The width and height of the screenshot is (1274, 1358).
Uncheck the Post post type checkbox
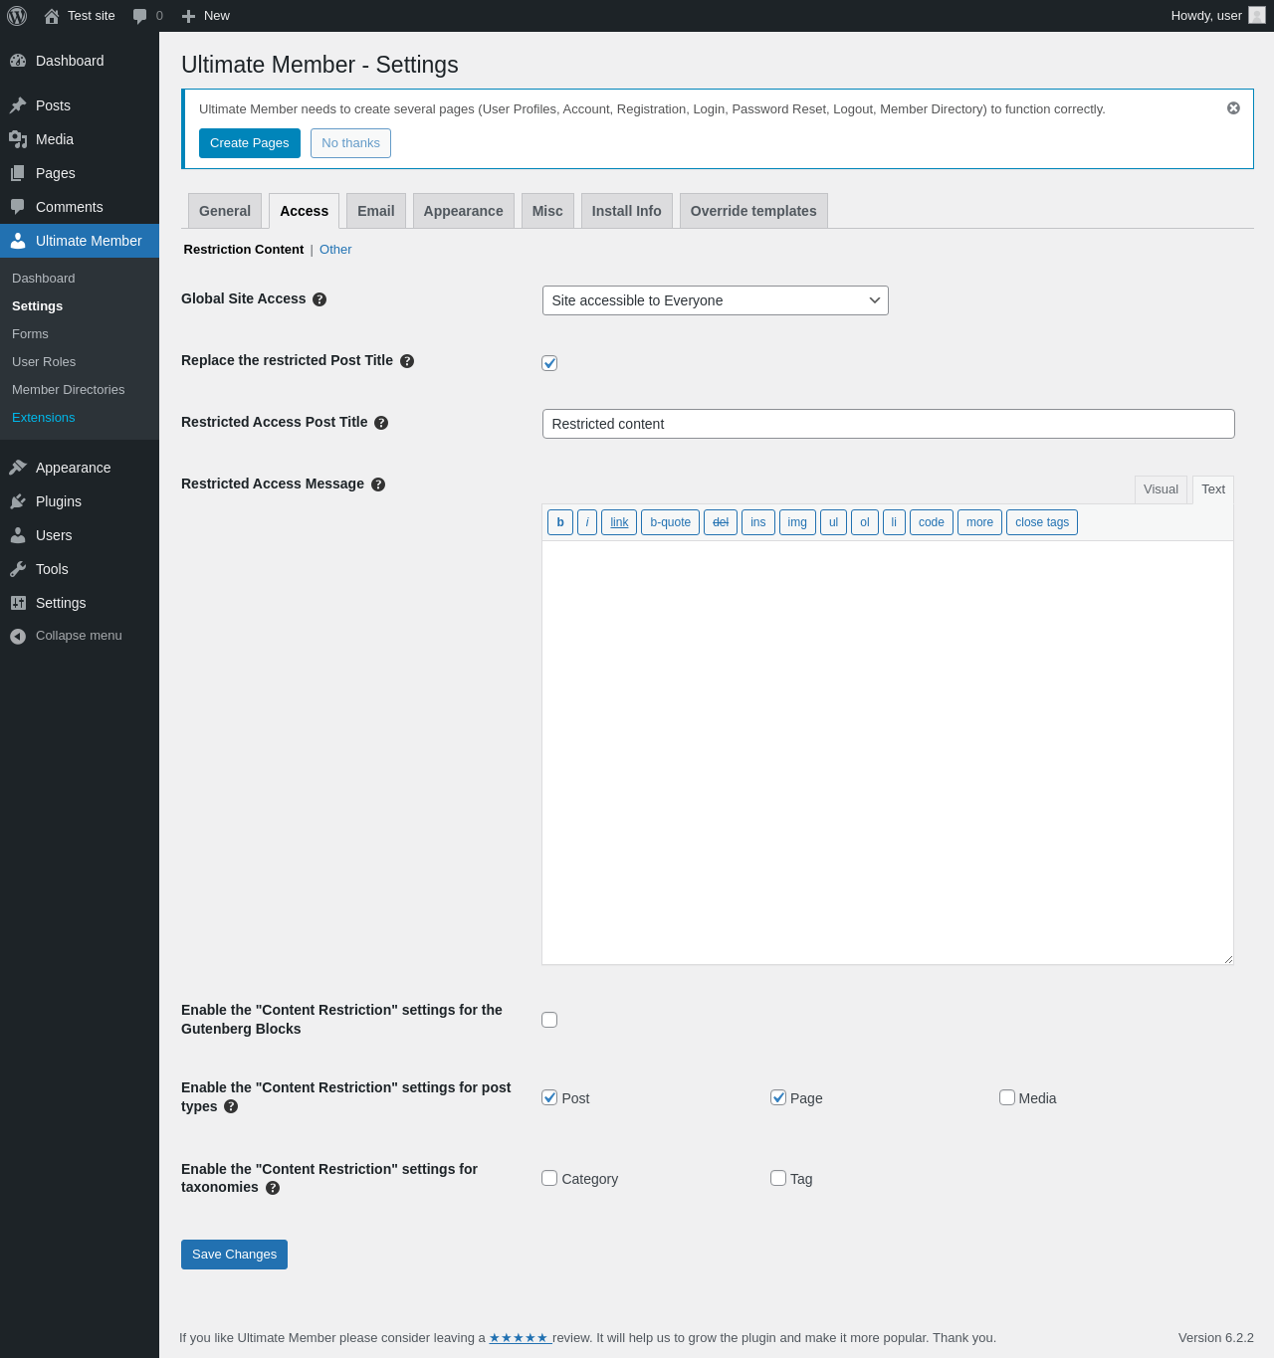(549, 1097)
